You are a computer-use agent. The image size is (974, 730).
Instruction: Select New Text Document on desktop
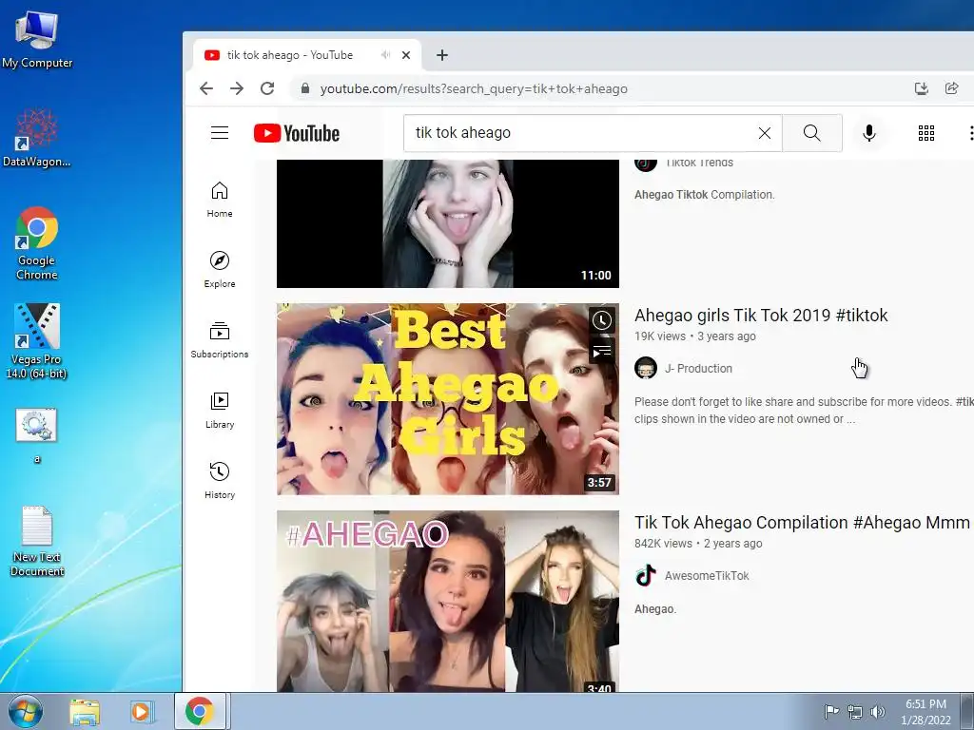[37, 541]
